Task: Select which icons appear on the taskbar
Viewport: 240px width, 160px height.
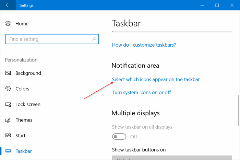Action: pos(156,79)
